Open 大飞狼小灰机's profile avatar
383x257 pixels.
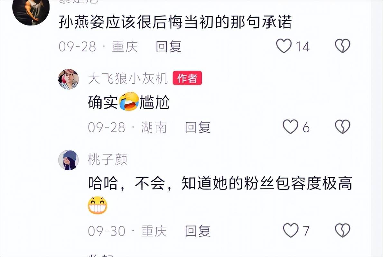click(x=68, y=79)
